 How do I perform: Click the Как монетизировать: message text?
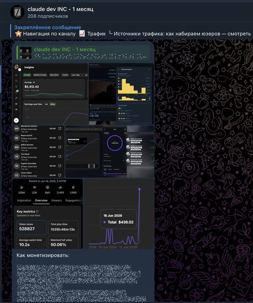click(x=43, y=255)
